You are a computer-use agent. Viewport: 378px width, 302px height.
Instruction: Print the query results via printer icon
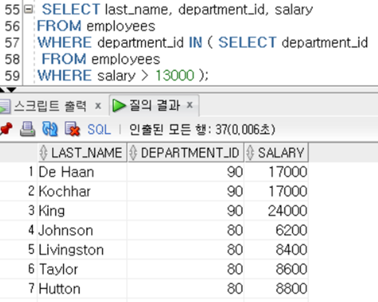28,129
